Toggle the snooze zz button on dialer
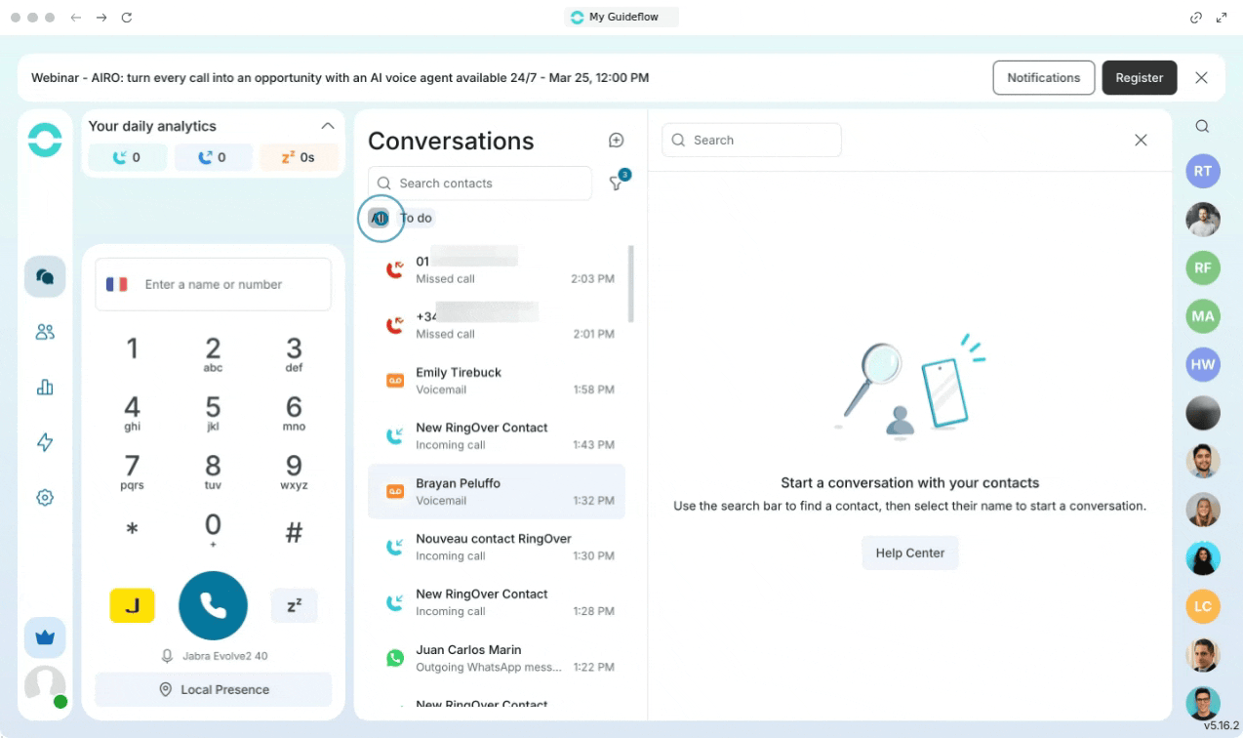The height and width of the screenshot is (738, 1243). click(294, 605)
